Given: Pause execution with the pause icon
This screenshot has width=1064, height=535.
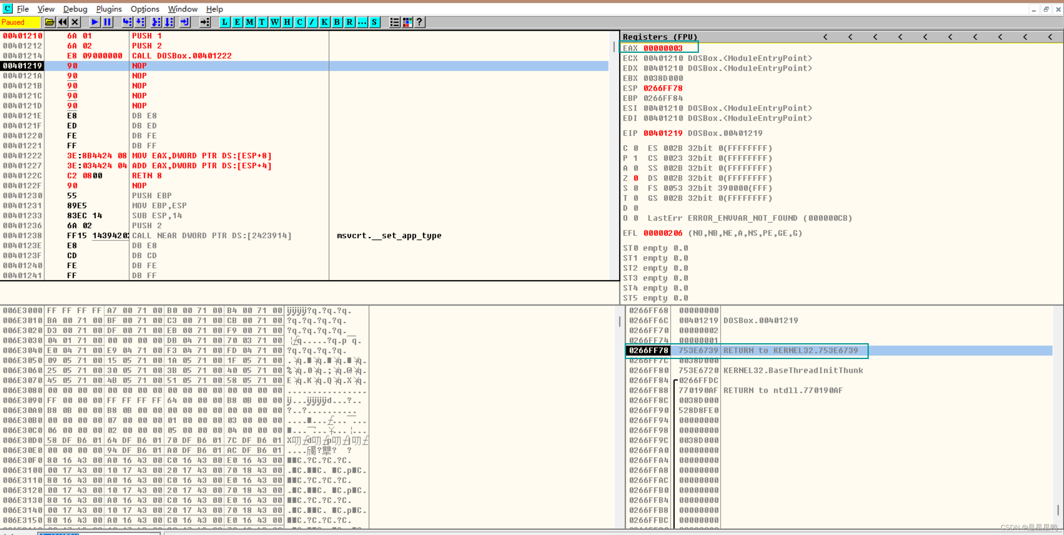Looking at the screenshot, I should pos(107,22).
